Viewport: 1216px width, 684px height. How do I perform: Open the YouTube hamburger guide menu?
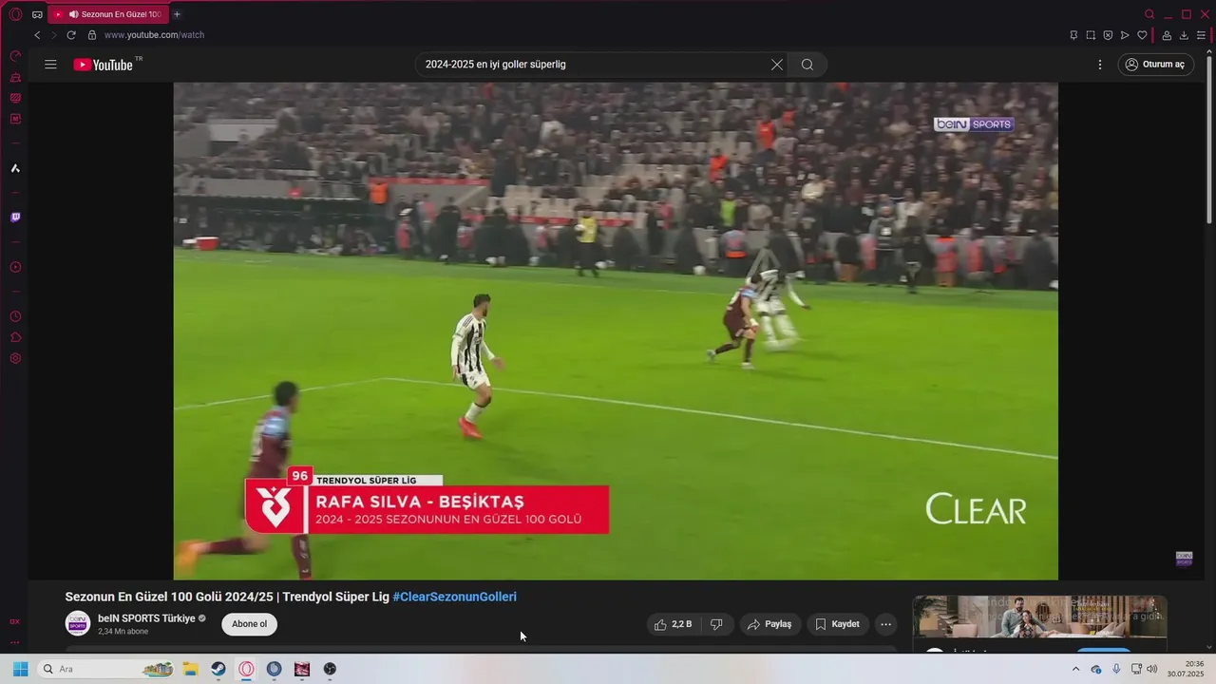point(50,65)
